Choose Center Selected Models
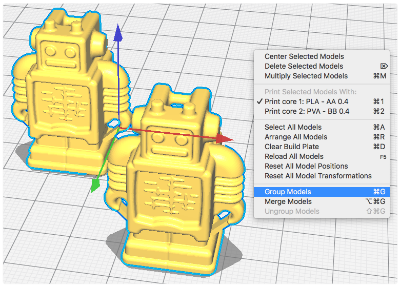The image size is (400, 287). click(x=322, y=56)
